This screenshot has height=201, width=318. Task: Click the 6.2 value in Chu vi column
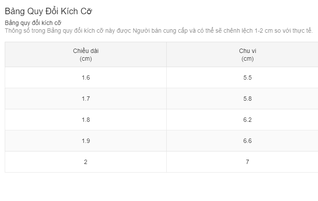point(247,120)
